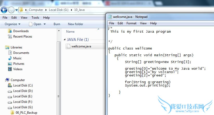
Task: Select 10_Java in the address breadcrumb
Action: pyautogui.click(x=79, y=10)
